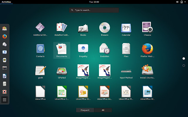The width and height of the screenshot is (188, 117).
Task: Focus the Type to search field
Action: click(x=94, y=10)
